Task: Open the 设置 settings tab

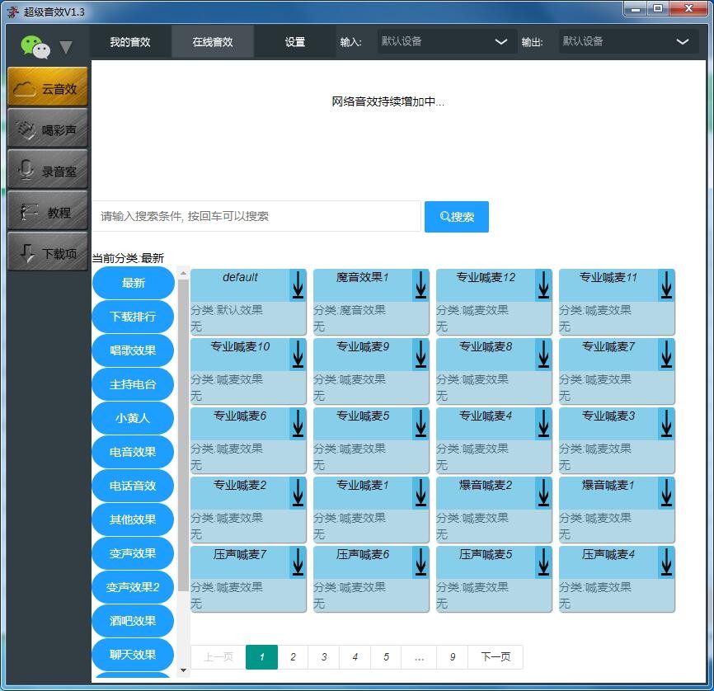Action: pos(294,40)
